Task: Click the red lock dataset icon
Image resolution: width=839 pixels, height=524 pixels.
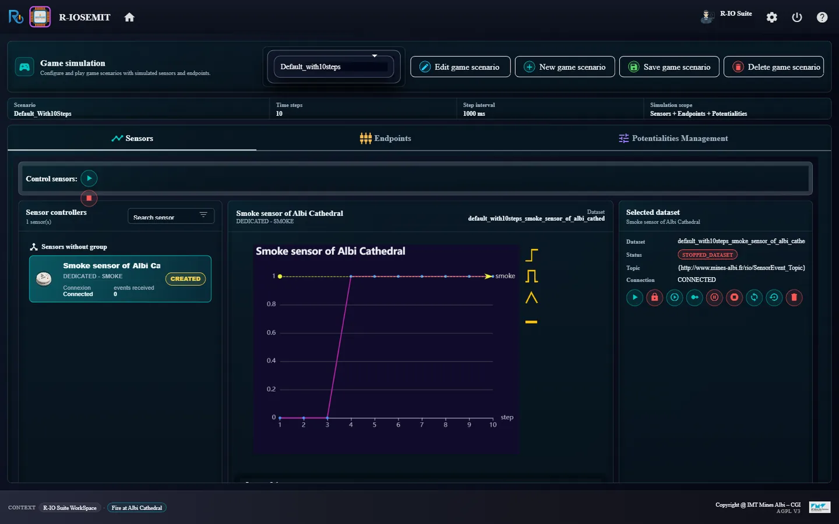Action: (x=654, y=298)
